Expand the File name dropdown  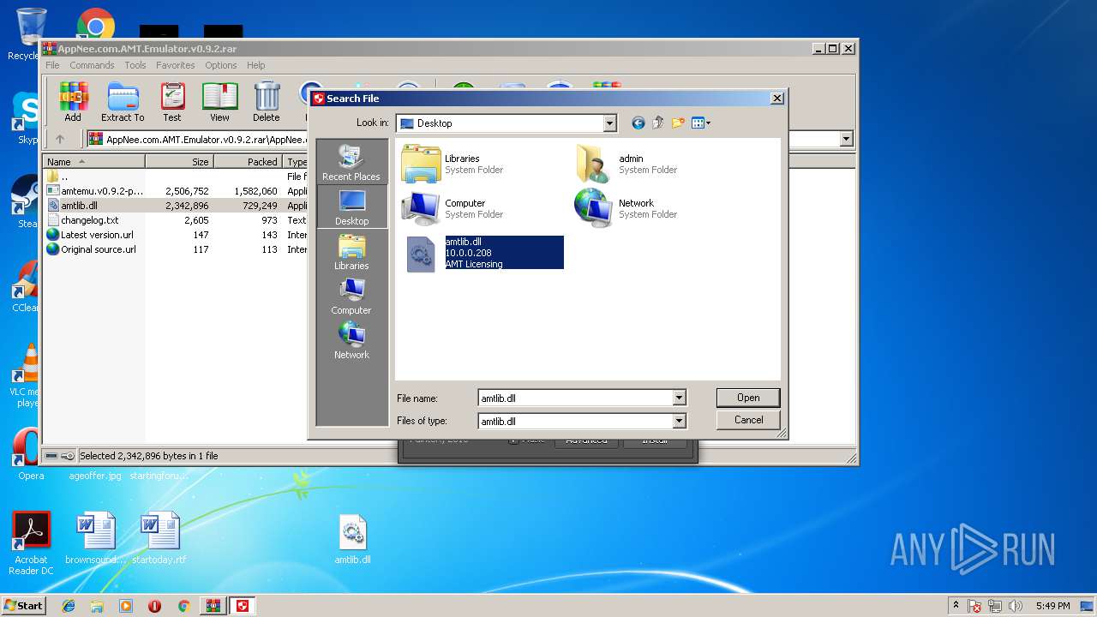coord(679,398)
